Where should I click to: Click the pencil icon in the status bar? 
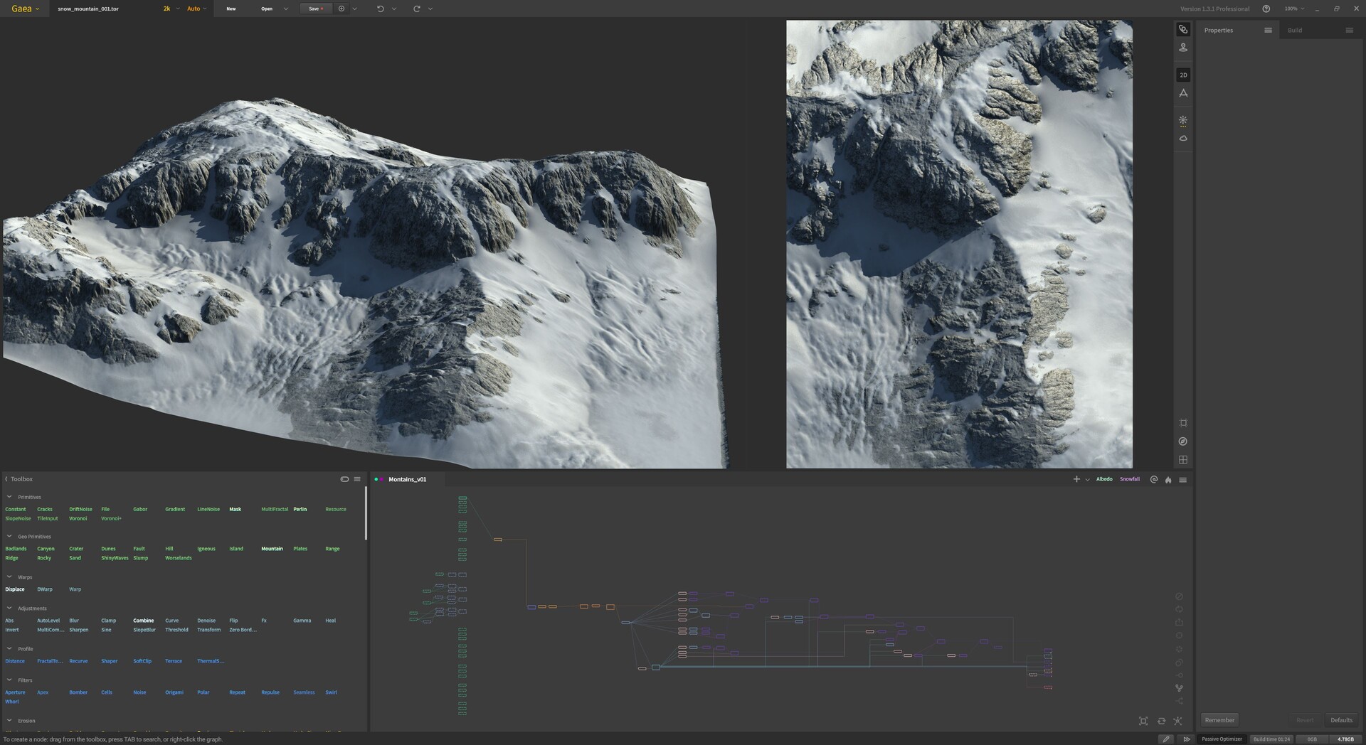tap(1165, 739)
